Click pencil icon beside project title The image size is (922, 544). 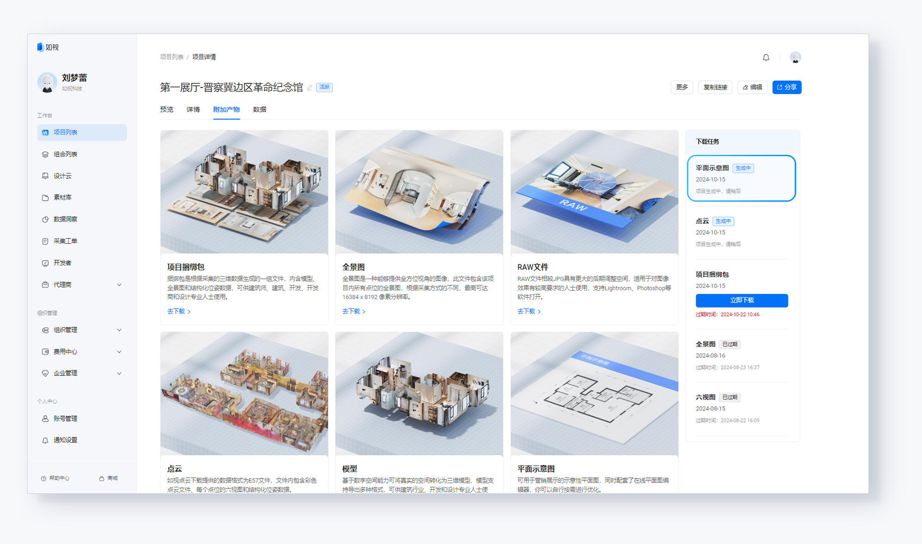coord(310,88)
